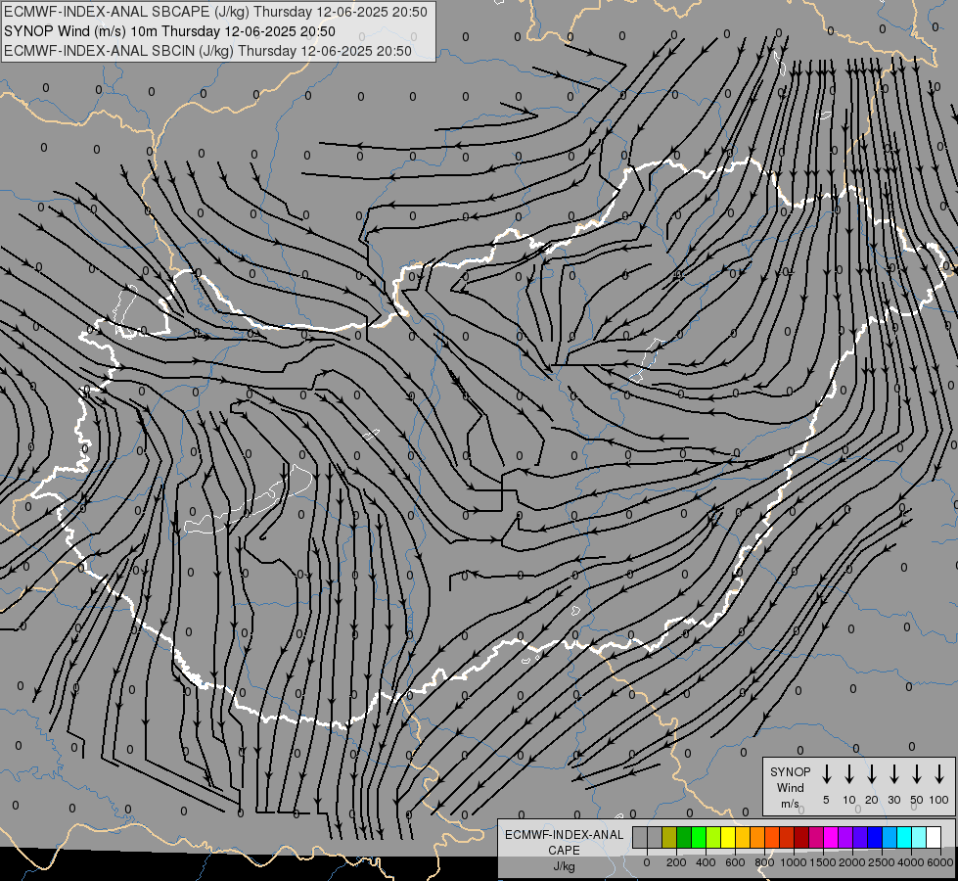This screenshot has height=881, width=958.
Task: Select the pale cyan swatch starting at 4000
Action: [x=918, y=837]
